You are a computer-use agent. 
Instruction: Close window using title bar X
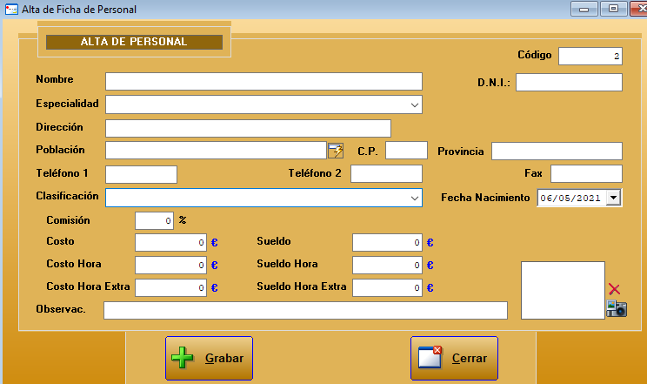coord(639,9)
